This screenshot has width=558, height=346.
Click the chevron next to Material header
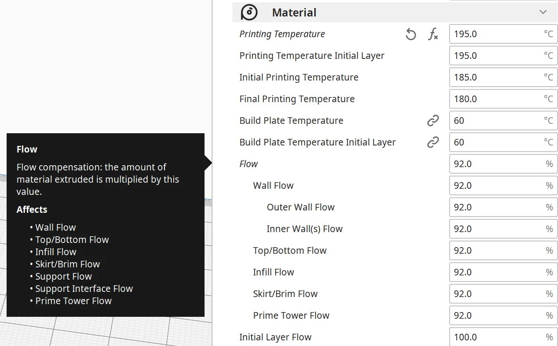click(x=543, y=12)
